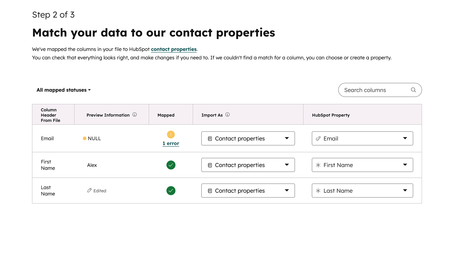460x255 pixels.
Task: Open the All mapped statuses filter
Action: [x=63, y=90]
